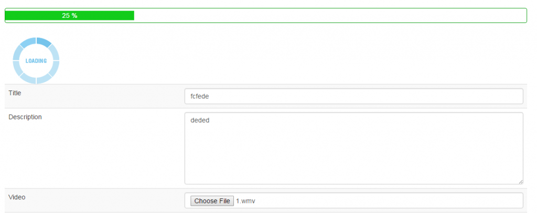Place cursor on the deded text in Description
Screen dimensions: 537x214
point(200,120)
